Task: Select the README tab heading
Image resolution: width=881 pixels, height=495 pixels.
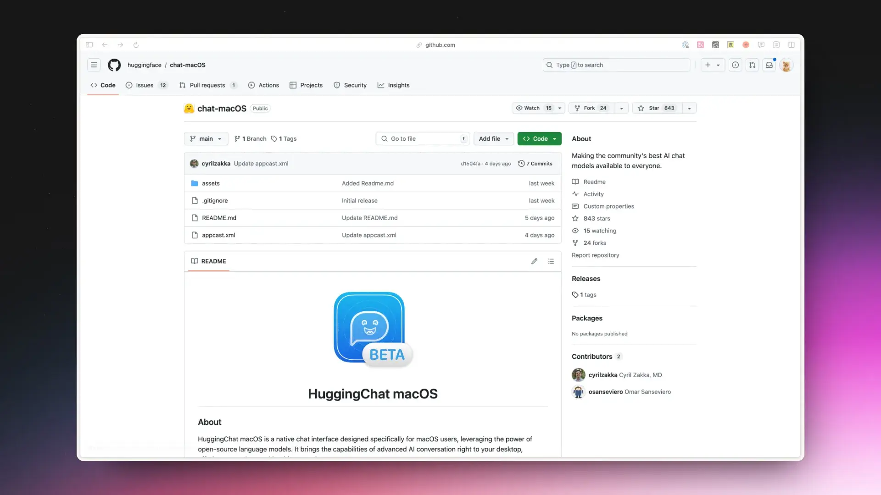Action: click(x=208, y=261)
